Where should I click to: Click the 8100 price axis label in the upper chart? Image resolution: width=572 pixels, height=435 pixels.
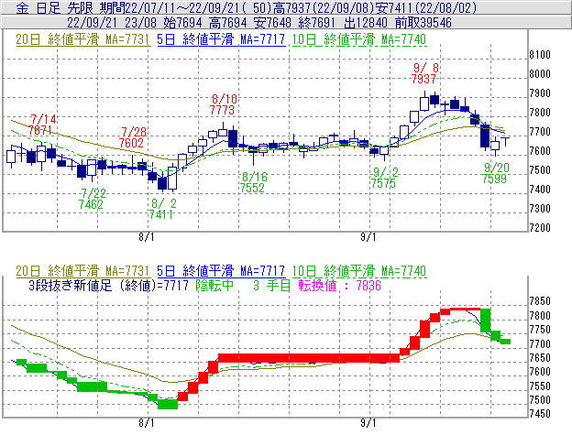coord(540,55)
